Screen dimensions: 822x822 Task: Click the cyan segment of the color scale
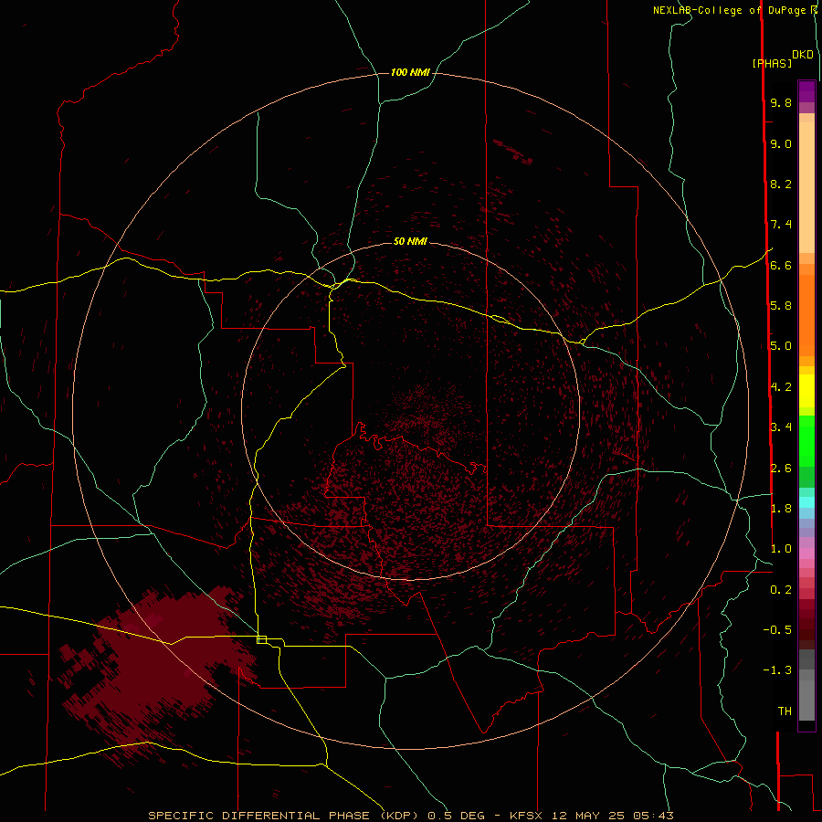tap(806, 502)
